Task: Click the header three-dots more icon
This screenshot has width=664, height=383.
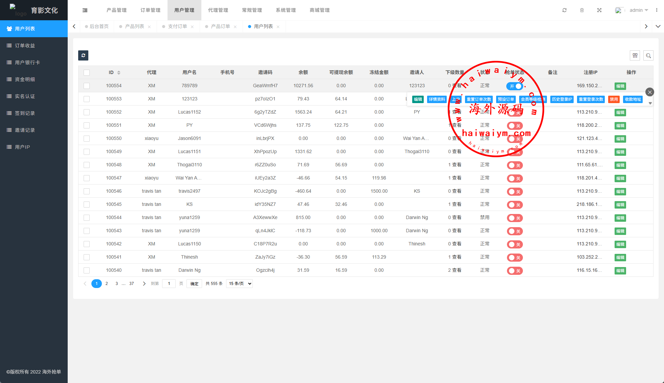Action: pyautogui.click(x=657, y=10)
